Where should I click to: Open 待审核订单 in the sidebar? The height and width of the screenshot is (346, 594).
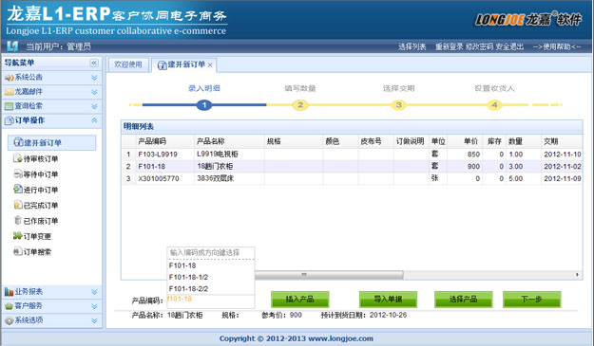coord(41,158)
